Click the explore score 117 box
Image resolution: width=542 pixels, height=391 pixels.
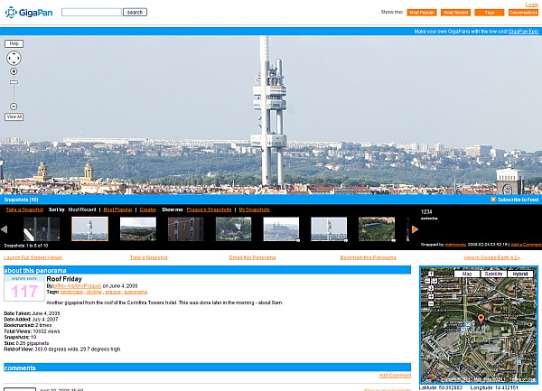coord(24,288)
